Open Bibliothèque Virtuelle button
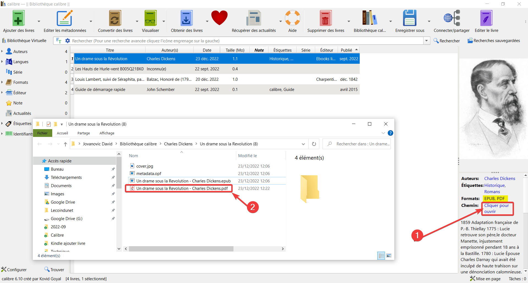Image resolution: width=528 pixels, height=283 pixels. coord(24,41)
